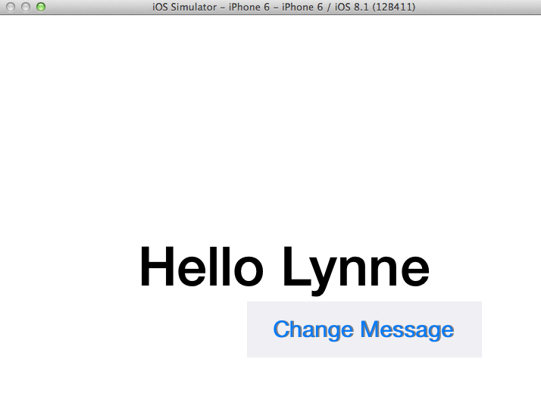Click the name "Lynne" in the greeting
The width and height of the screenshot is (541, 409).
pyautogui.click(x=355, y=269)
